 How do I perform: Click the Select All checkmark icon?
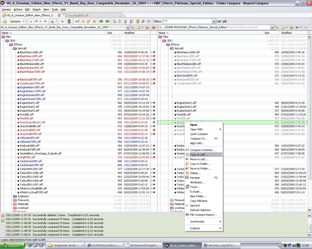point(126,22)
